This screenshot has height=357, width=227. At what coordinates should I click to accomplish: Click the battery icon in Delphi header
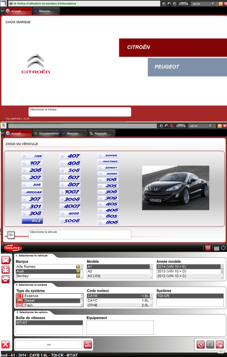coord(216,248)
